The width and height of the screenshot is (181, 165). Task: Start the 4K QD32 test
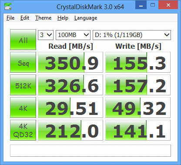click(x=23, y=130)
